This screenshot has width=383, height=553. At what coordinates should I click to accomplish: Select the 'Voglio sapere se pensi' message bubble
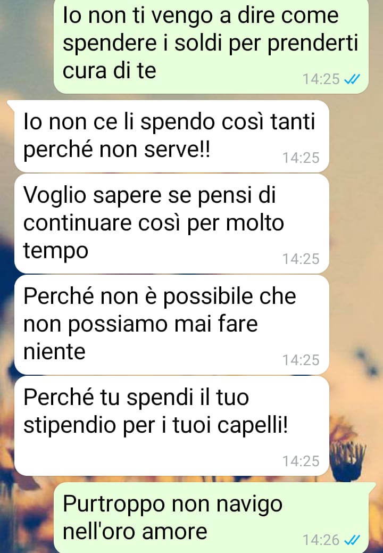point(172,224)
